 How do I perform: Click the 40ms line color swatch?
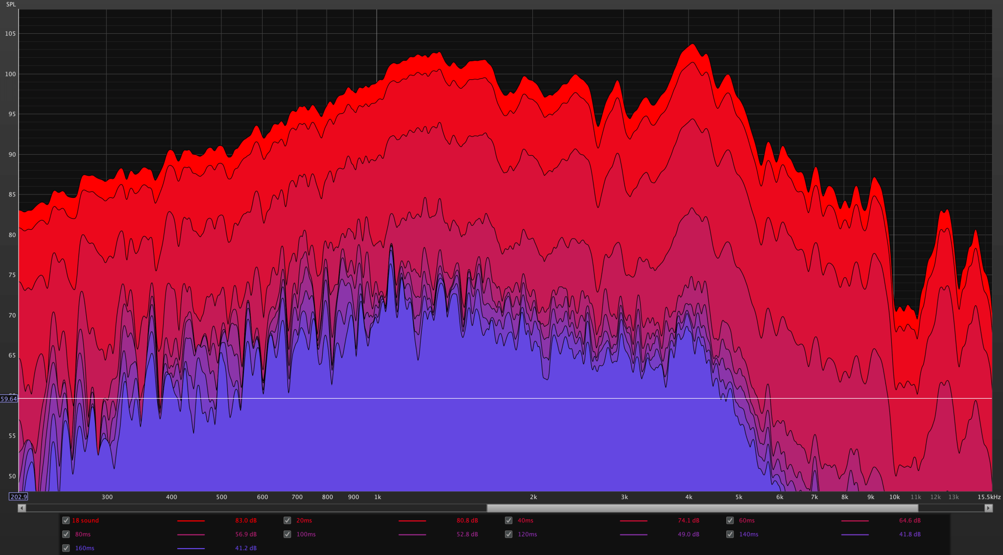coord(634,521)
